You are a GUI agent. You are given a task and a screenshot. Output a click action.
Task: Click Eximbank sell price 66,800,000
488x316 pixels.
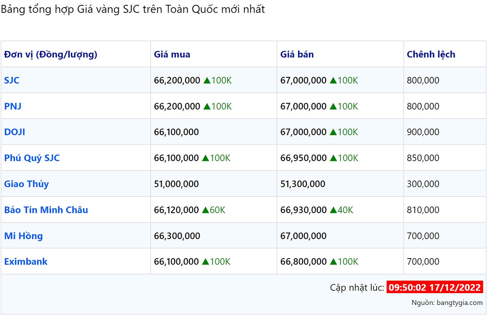(x=303, y=262)
